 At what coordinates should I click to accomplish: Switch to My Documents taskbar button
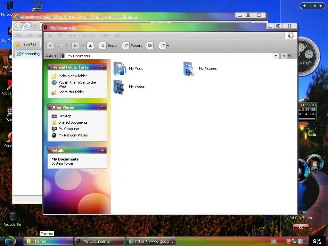coord(100,241)
